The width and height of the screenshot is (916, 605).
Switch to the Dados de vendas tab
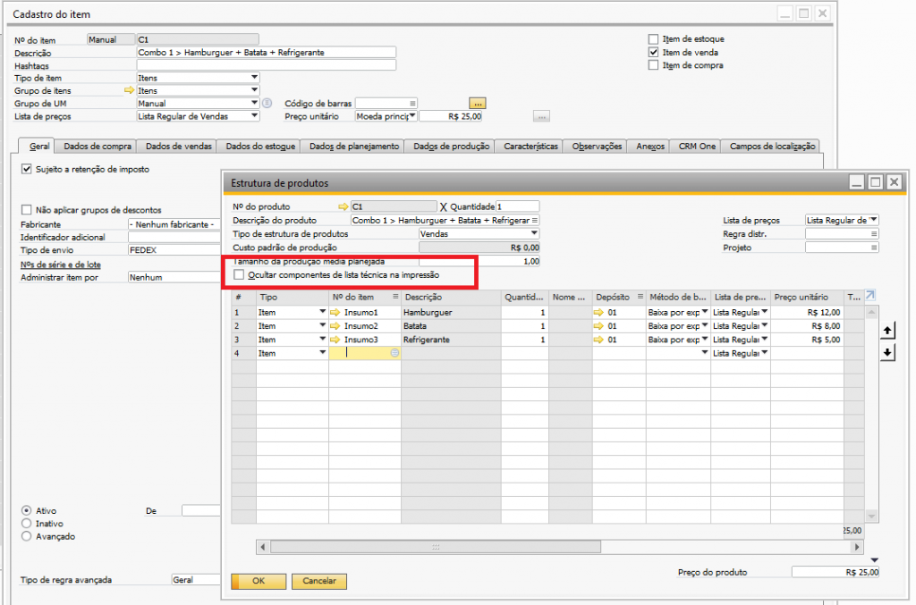(x=177, y=147)
